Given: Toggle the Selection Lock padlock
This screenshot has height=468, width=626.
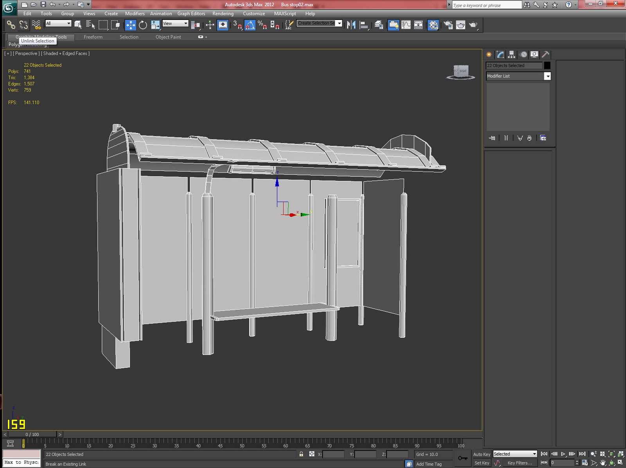Looking at the screenshot, I should click(301, 454).
